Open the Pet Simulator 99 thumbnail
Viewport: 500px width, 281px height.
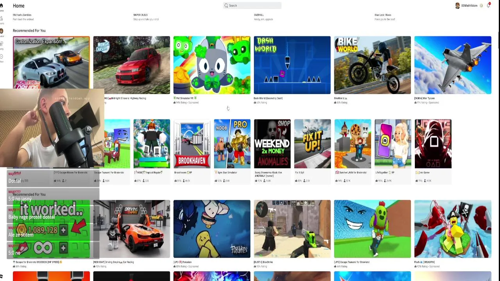[212, 65]
